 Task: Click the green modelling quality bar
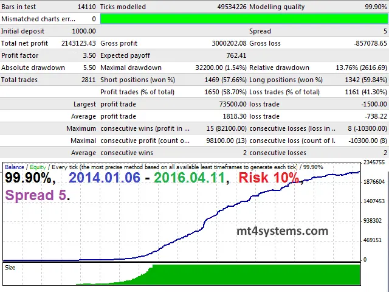pos(243,19)
